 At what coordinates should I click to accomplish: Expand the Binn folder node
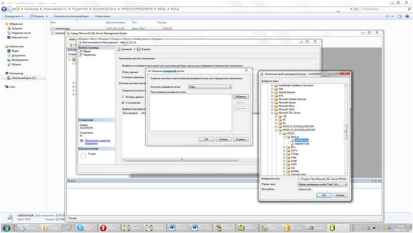284,147
